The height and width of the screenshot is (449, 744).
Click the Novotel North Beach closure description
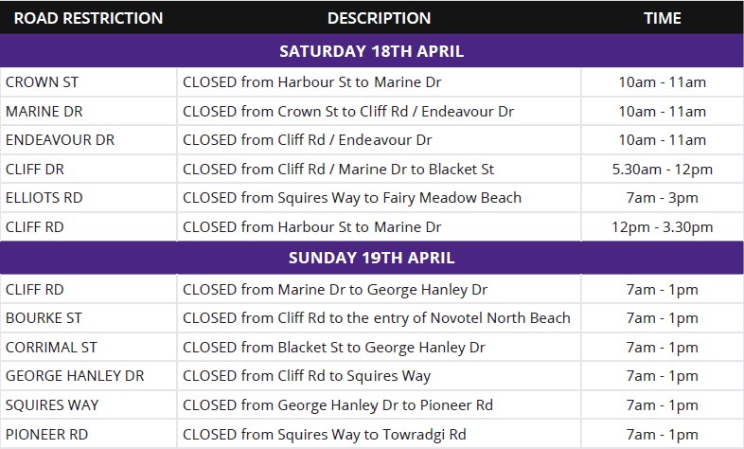[x=376, y=318]
